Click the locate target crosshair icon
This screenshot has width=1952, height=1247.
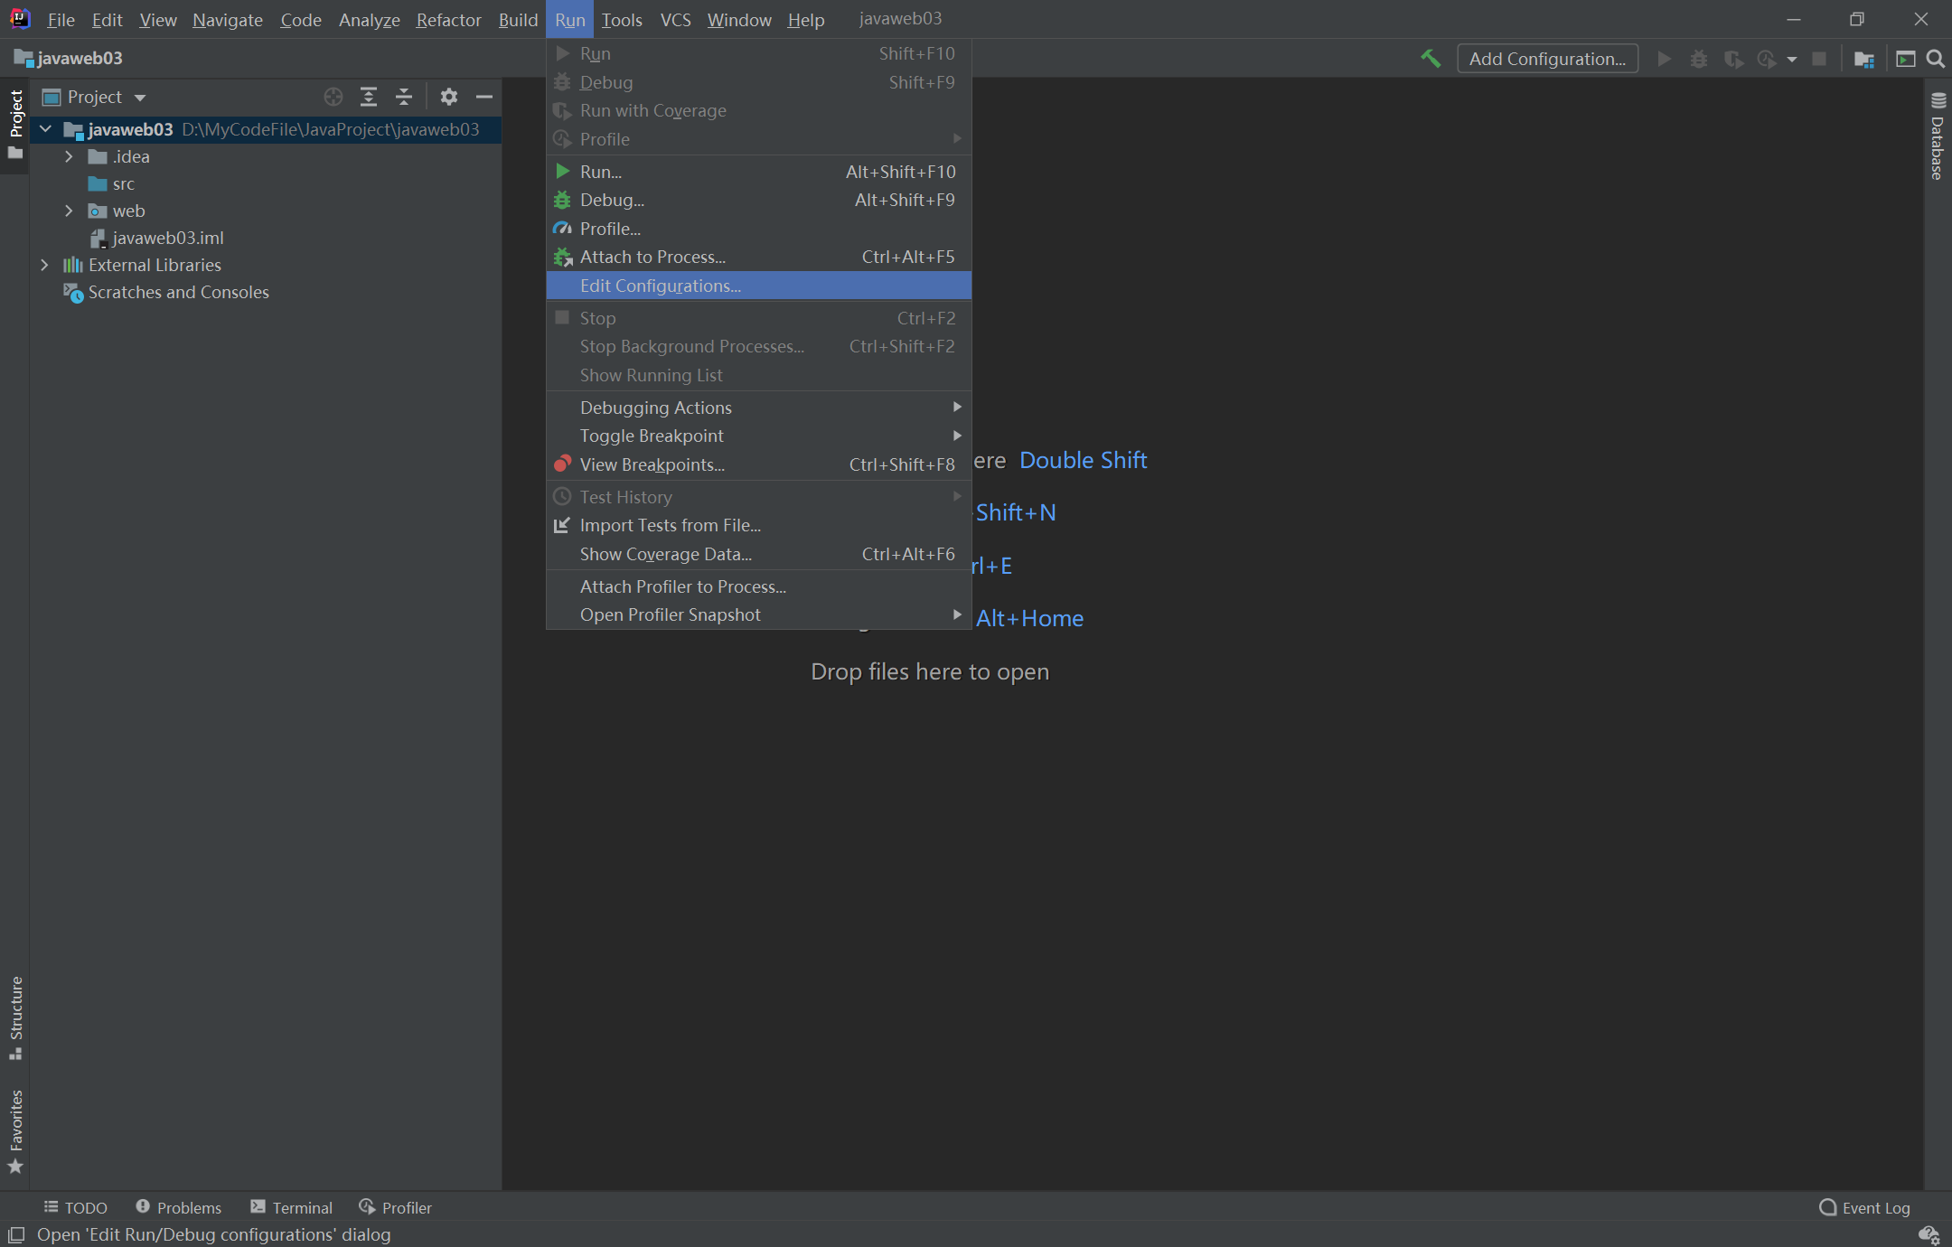coord(333,97)
